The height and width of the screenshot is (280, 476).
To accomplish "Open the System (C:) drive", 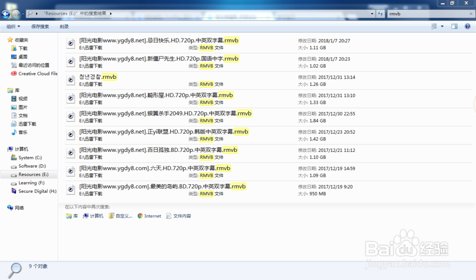I will 26,158.
